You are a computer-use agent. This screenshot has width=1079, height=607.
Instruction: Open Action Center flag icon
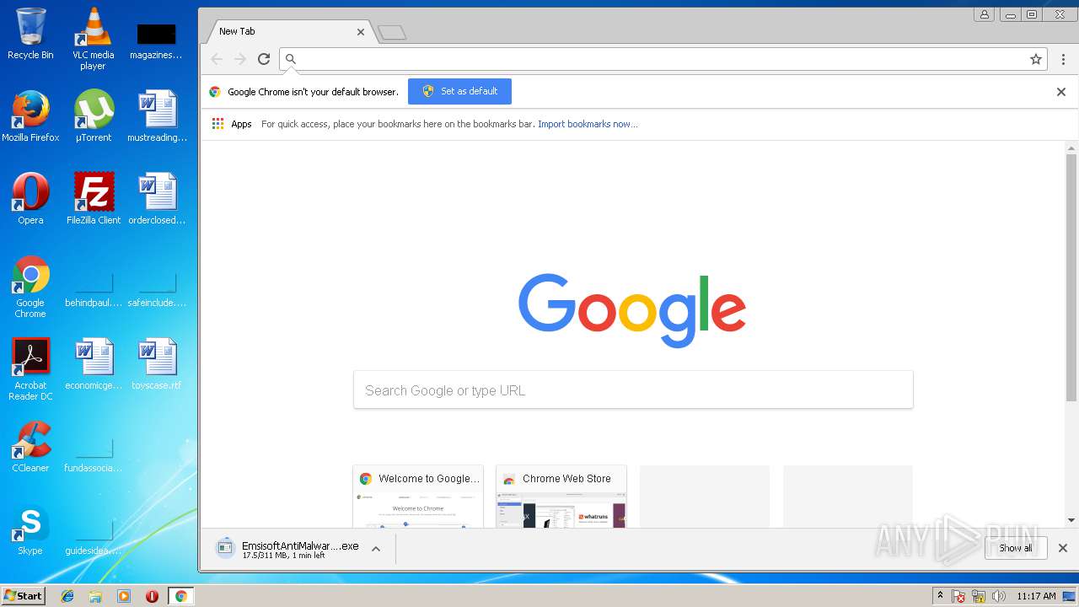(x=958, y=596)
